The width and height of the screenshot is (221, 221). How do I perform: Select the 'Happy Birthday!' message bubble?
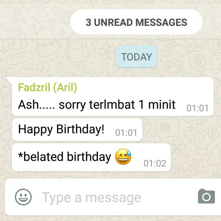(x=77, y=130)
